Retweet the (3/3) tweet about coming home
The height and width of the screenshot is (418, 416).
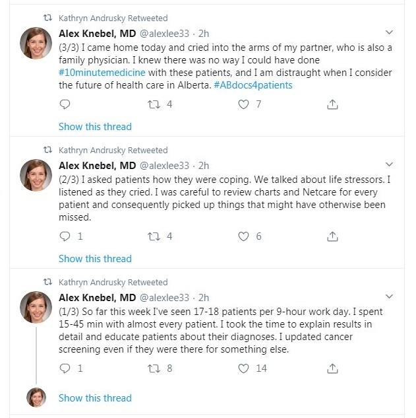[x=153, y=104]
